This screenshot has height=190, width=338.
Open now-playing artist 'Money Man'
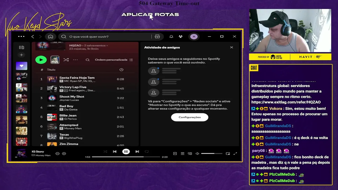[x=43, y=155]
